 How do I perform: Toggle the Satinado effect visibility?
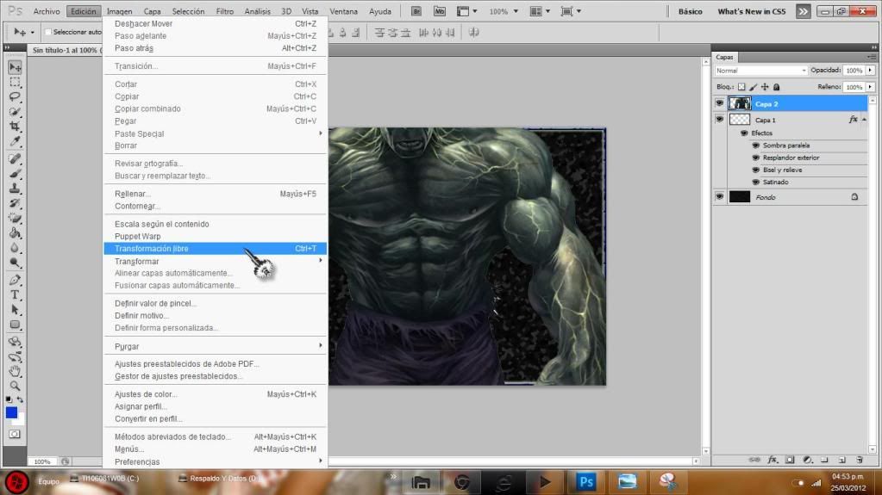coord(756,182)
